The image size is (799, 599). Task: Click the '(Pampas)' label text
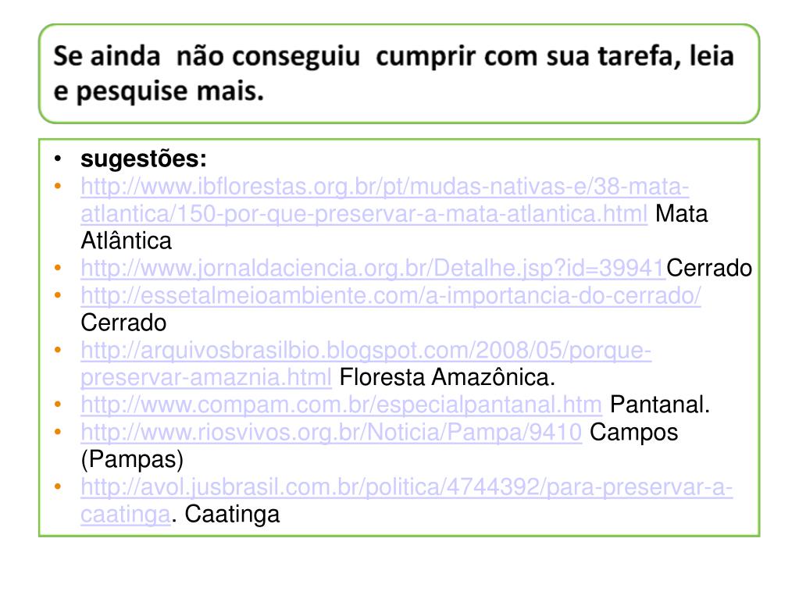coord(132,459)
